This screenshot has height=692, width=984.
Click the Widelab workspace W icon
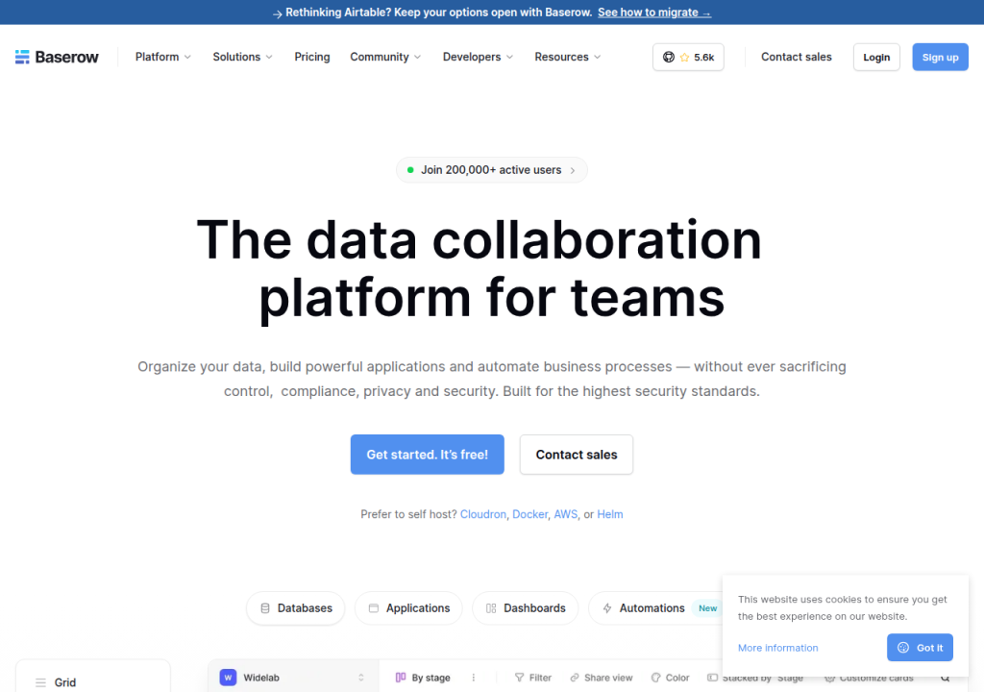coord(228,678)
